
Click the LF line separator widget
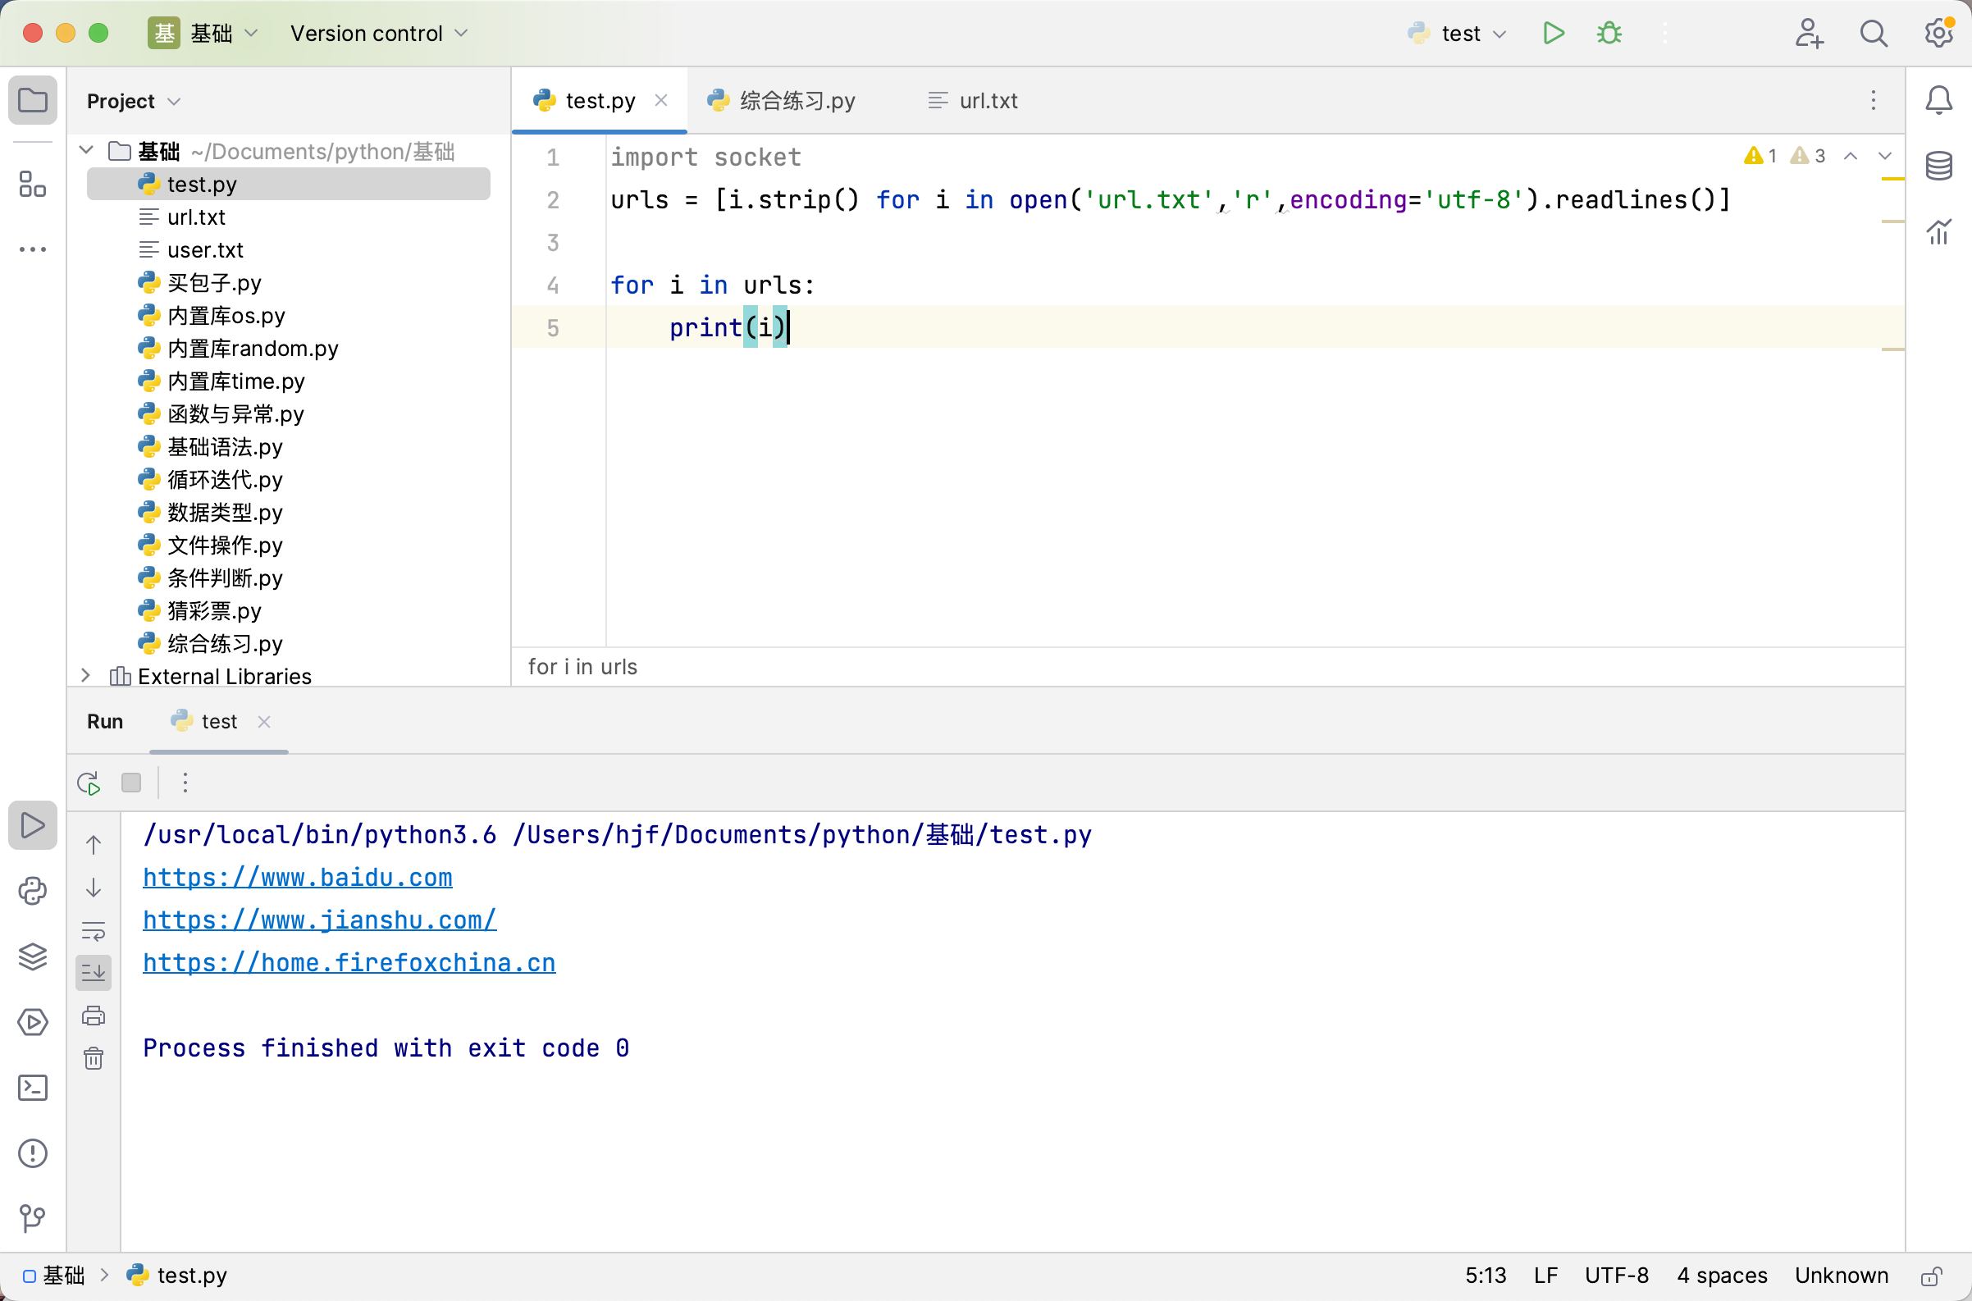[1545, 1276]
